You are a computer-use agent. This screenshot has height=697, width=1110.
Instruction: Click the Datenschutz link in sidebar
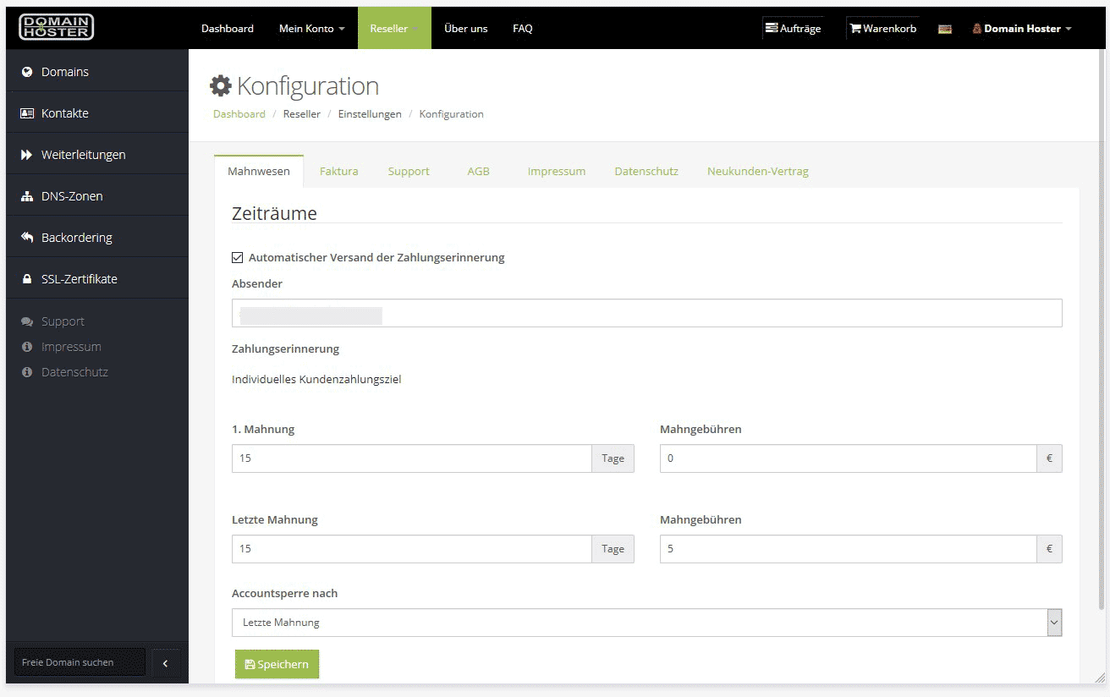click(74, 372)
